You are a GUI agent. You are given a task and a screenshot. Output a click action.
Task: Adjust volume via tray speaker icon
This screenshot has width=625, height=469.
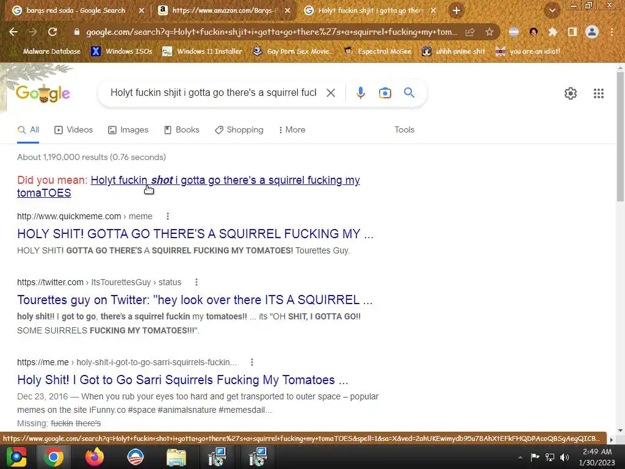point(564,457)
